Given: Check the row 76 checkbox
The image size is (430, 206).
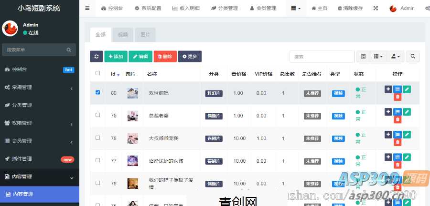Looking at the screenshot, I should tap(97, 183).
